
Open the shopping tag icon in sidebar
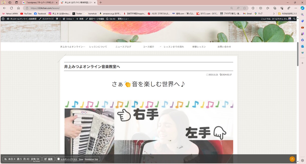[x=302, y=21]
